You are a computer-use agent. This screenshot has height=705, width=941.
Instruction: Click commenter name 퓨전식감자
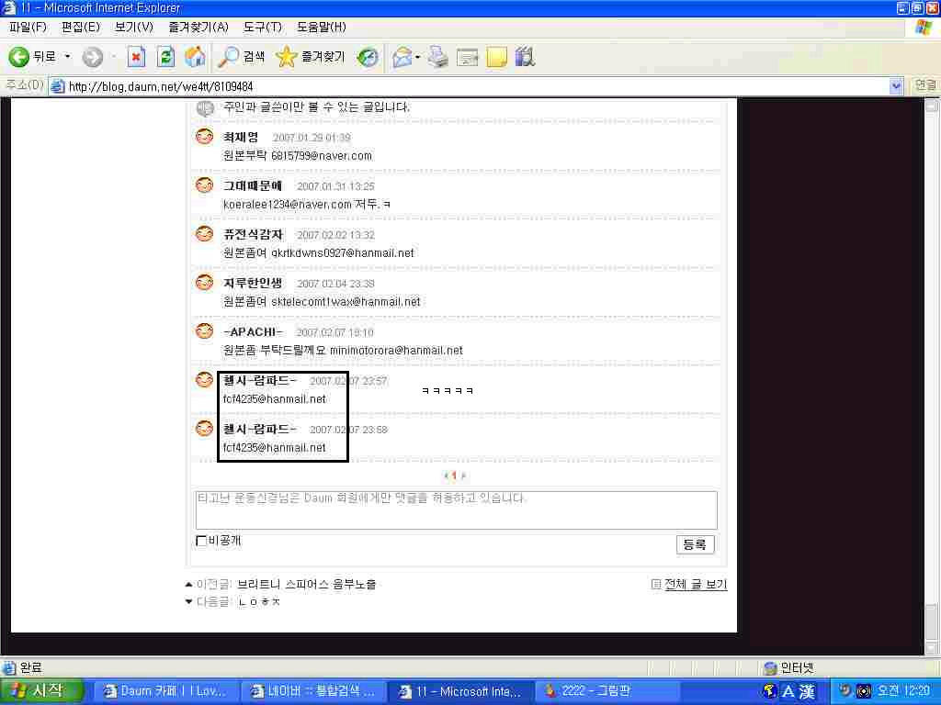pos(253,234)
